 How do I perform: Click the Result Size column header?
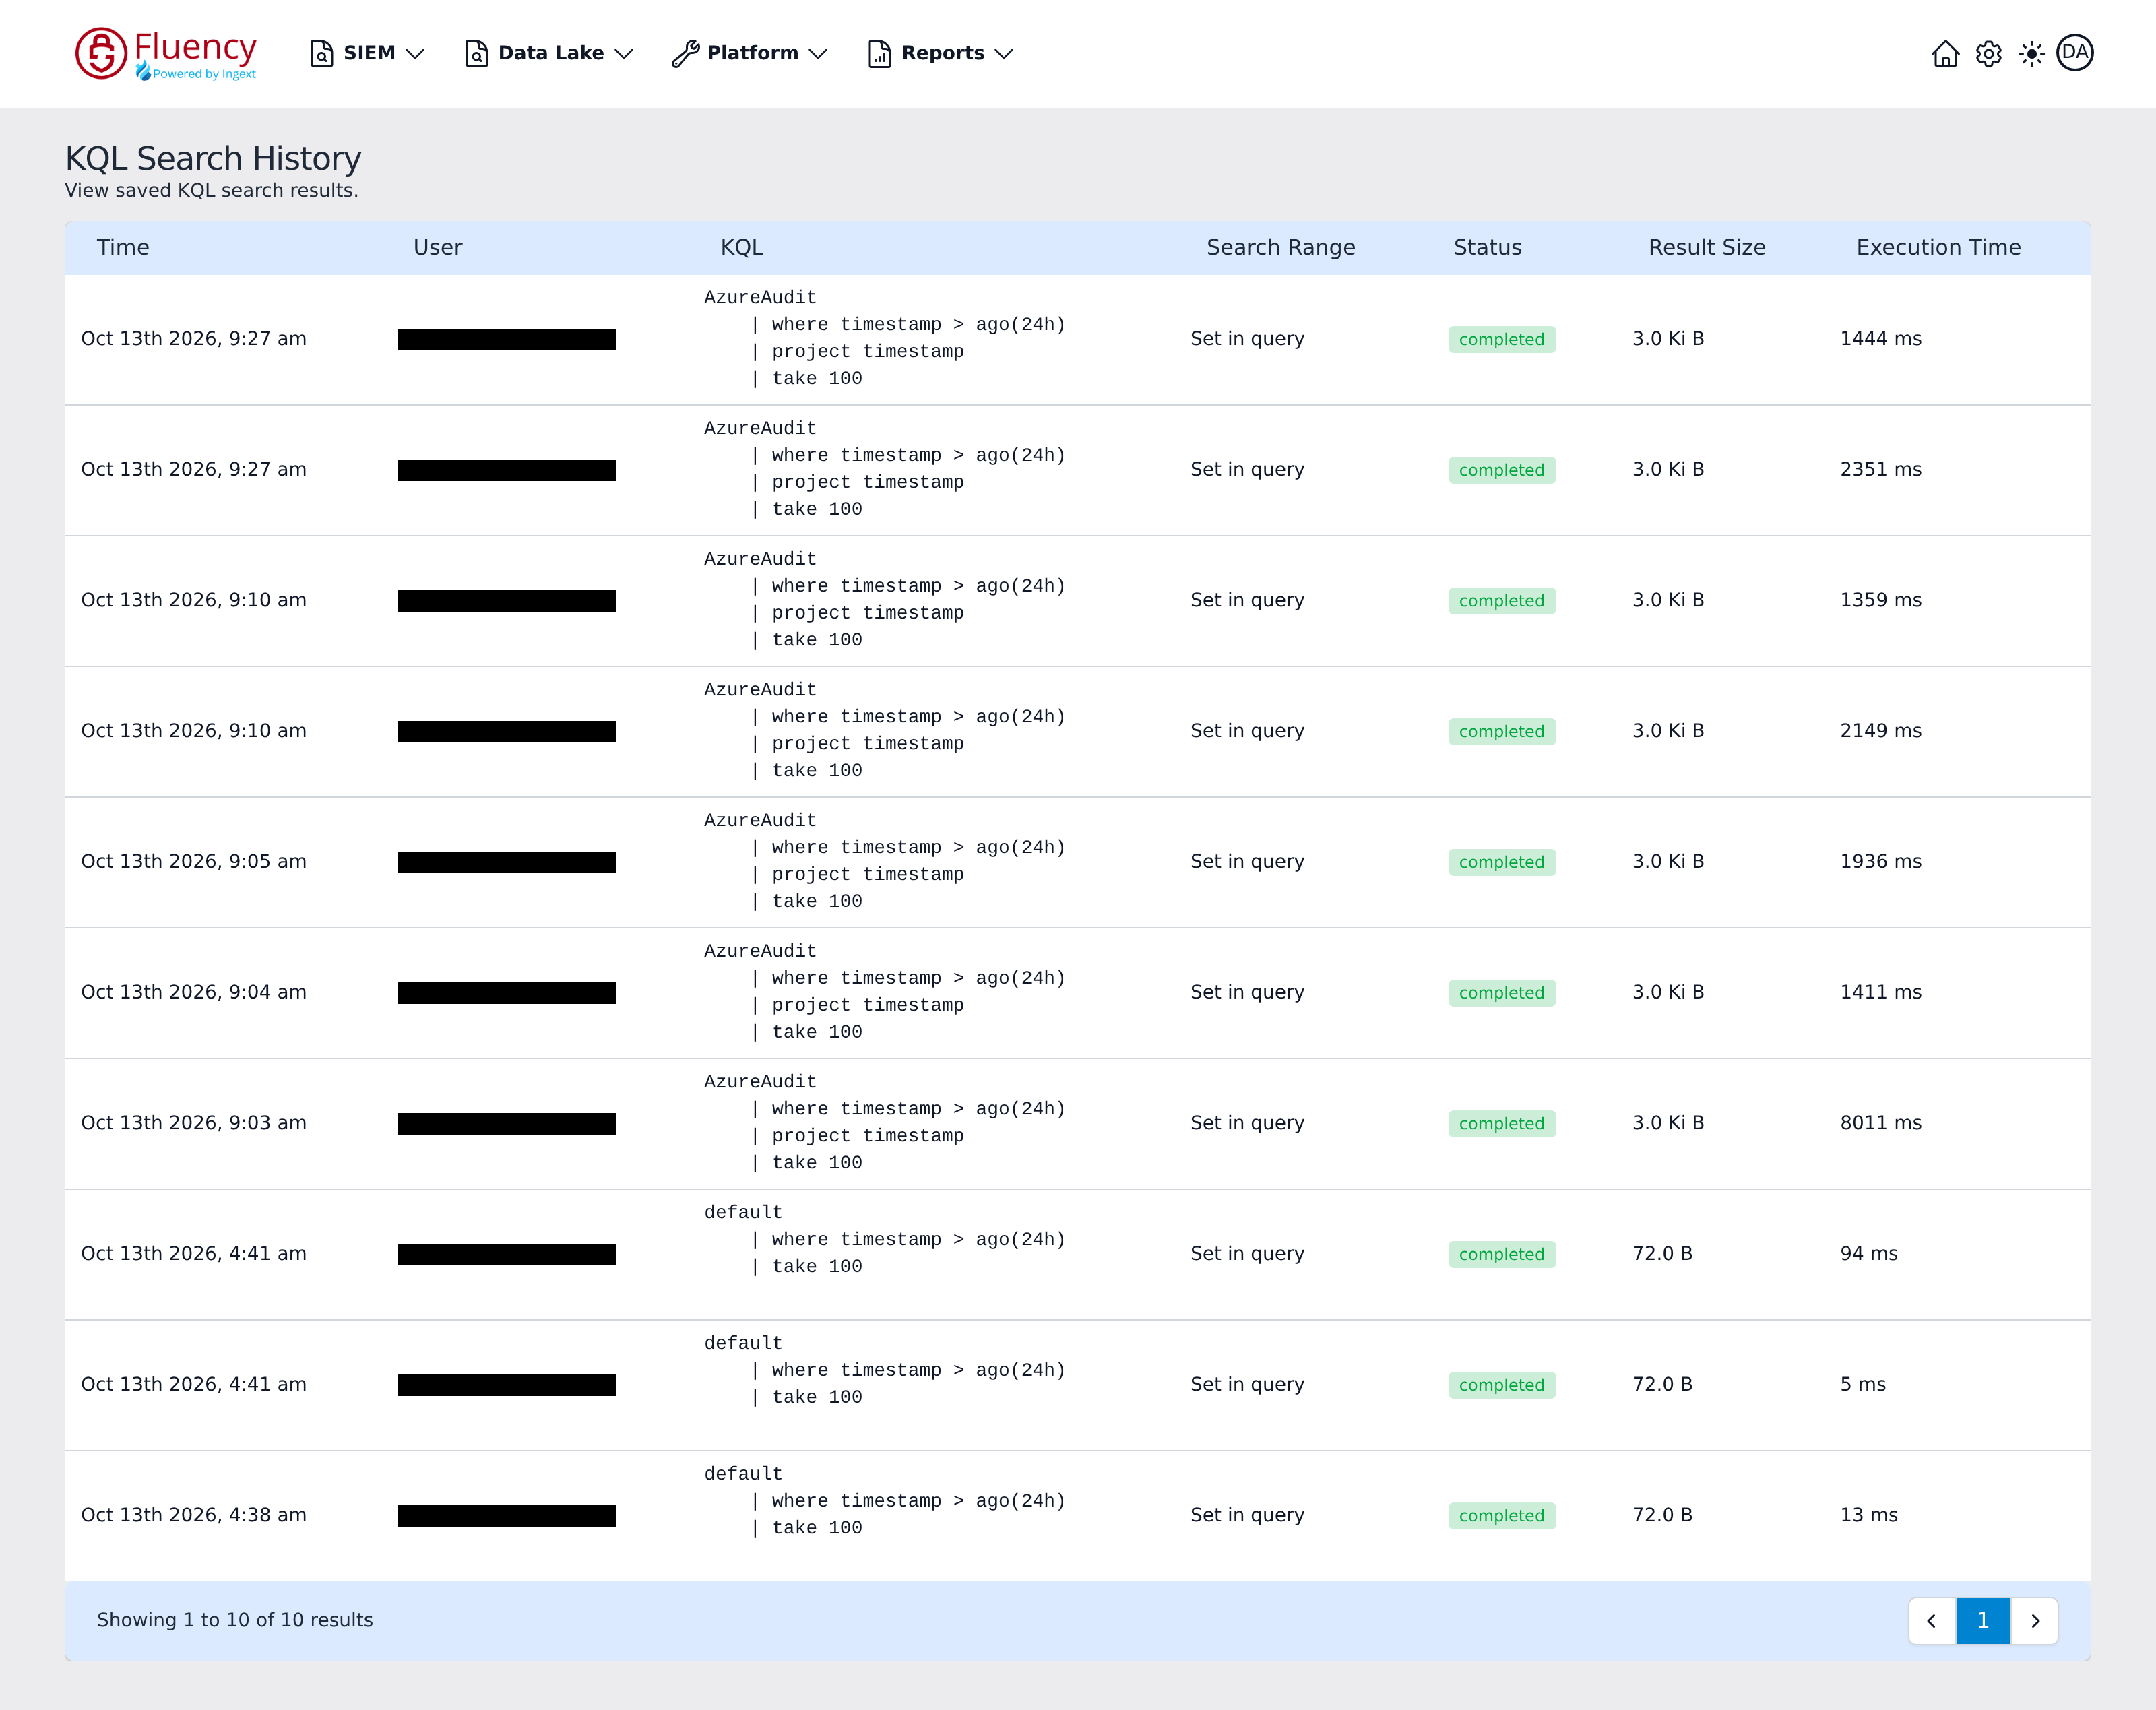click(1707, 247)
